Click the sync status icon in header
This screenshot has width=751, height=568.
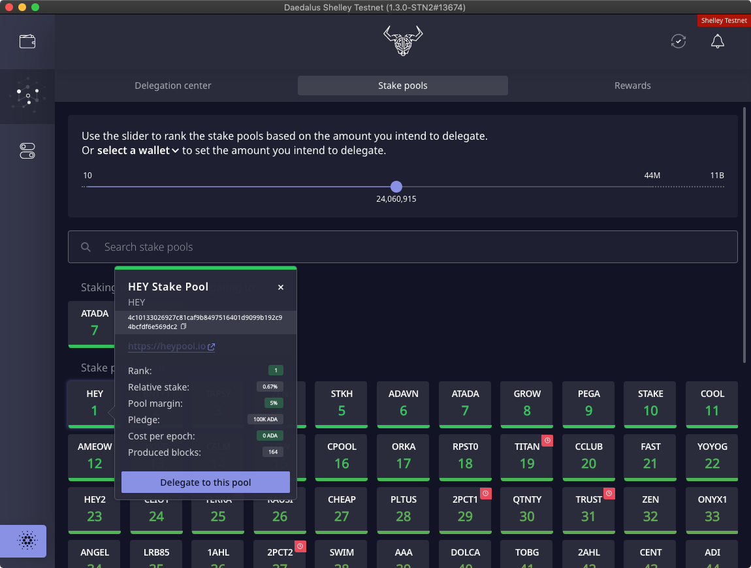tap(679, 42)
